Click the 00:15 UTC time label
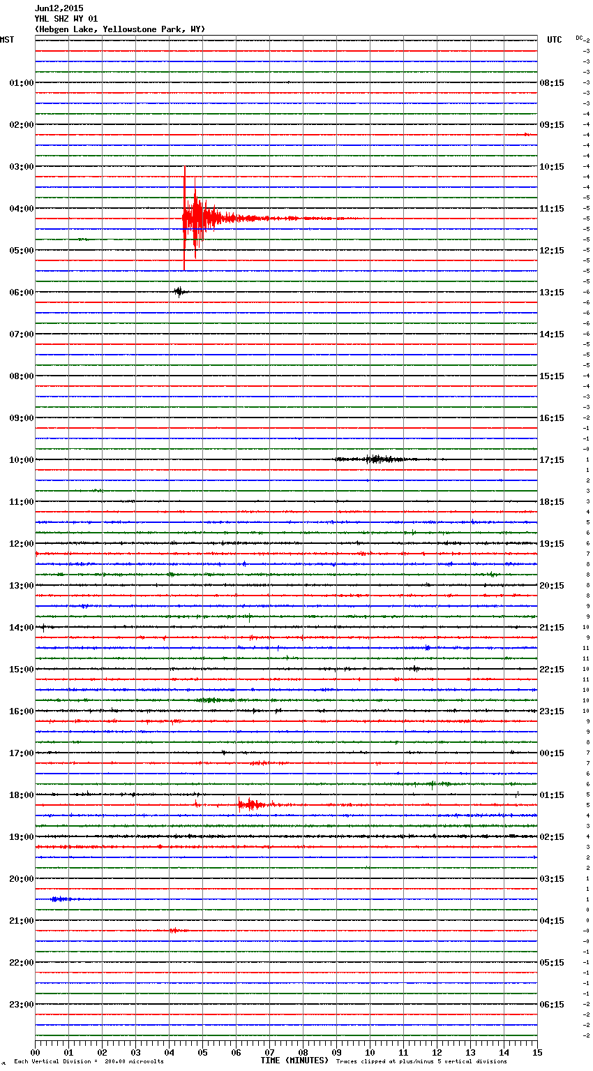 [552, 753]
